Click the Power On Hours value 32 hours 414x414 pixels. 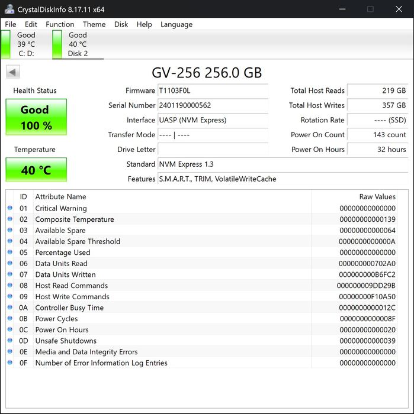[x=377, y=150]
